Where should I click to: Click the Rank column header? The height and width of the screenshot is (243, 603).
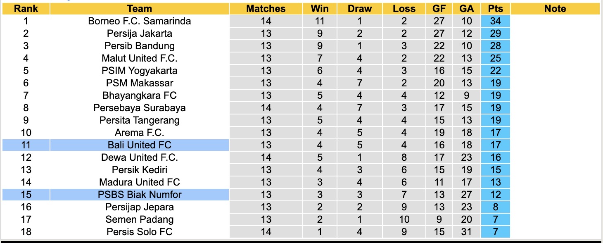tap(26, 9)
